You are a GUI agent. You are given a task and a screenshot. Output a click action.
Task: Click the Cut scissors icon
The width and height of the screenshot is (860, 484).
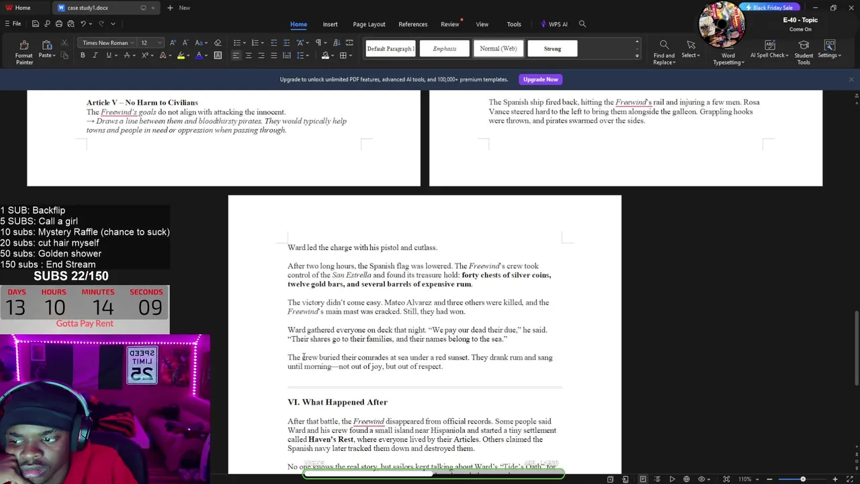(64, 43)
